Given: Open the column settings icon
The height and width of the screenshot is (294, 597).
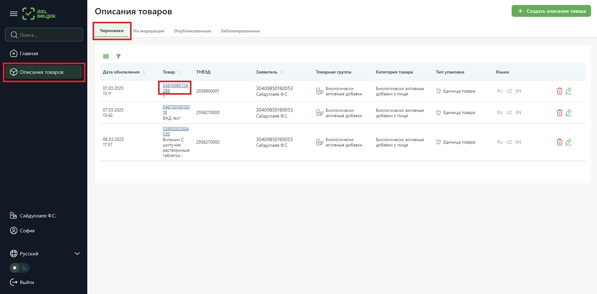Looking at the screenshot, I should pos(106,56).
